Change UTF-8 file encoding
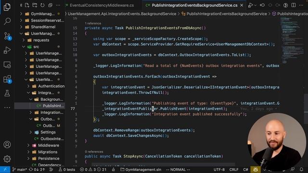 pos(219,170)
